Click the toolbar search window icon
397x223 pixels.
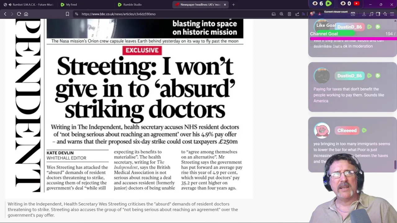click(x=353, y=14)
